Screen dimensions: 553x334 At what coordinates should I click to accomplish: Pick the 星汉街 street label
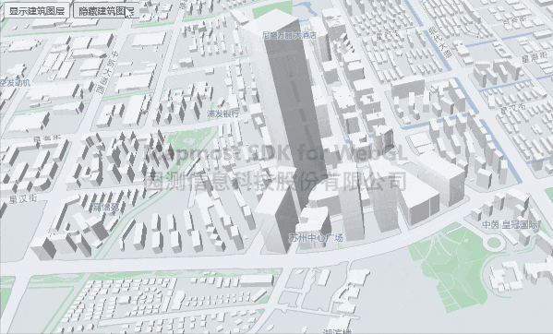tap(23, 199)
